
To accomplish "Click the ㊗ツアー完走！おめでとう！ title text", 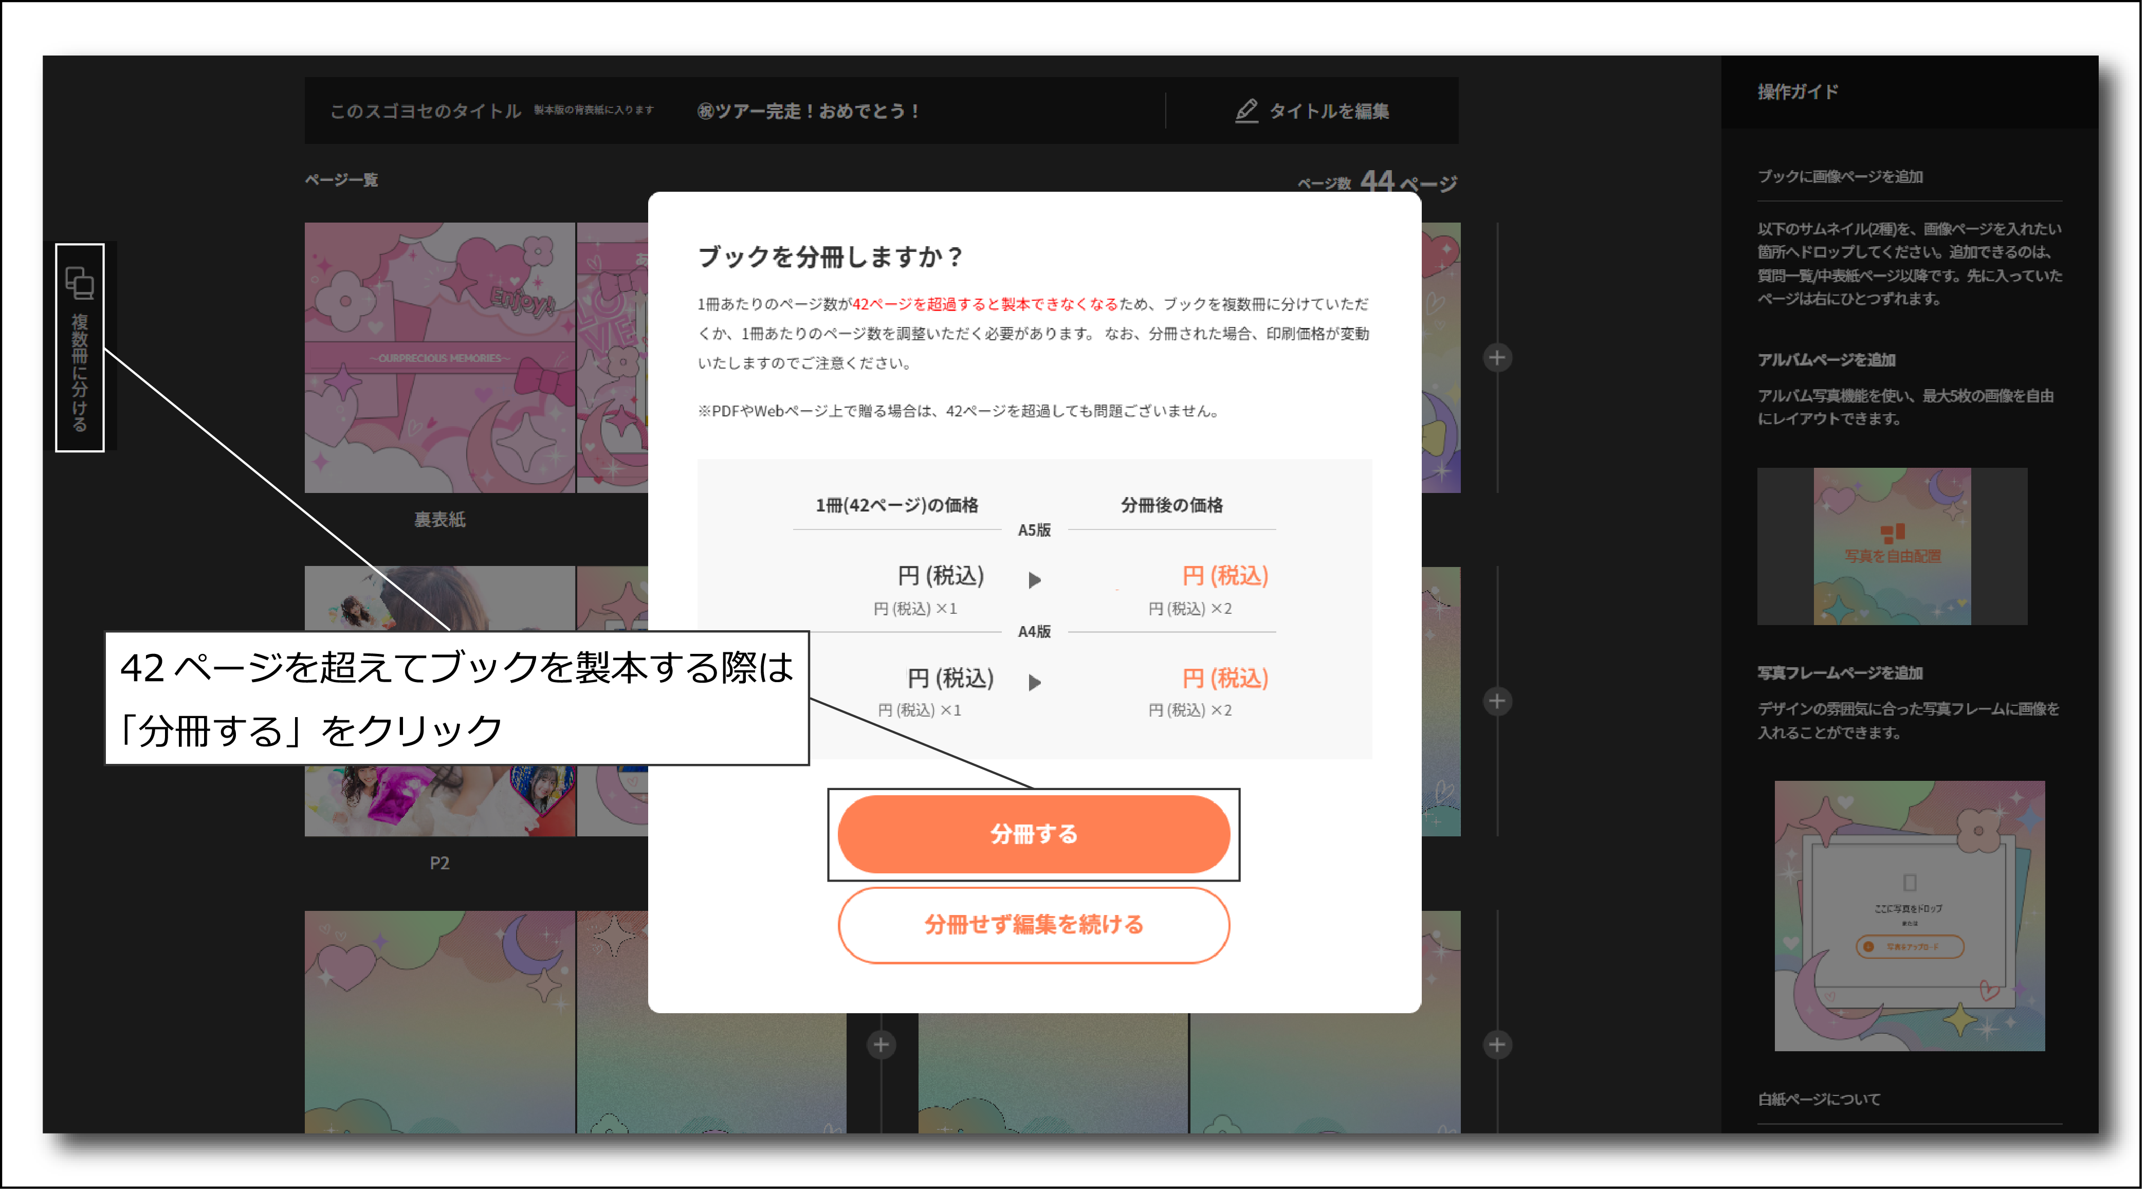I will pos(807,111).
